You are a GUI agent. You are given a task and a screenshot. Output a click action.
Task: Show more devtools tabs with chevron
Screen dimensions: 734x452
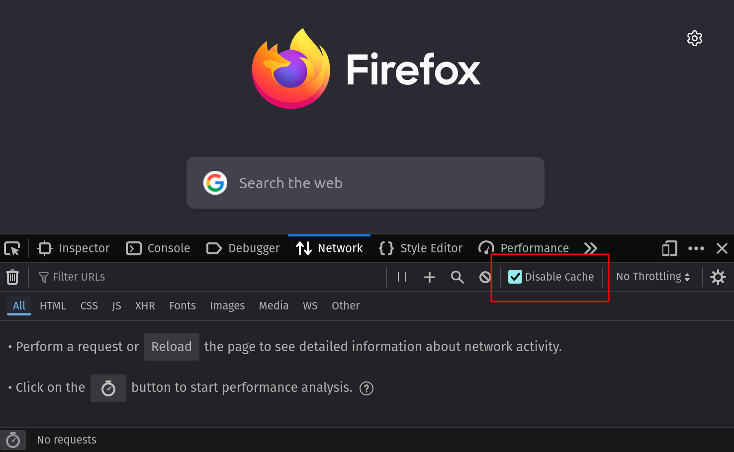point(590,248)
